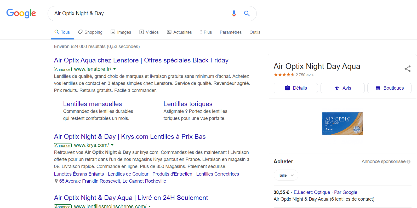This screenshot has height=208, width=417.
Task: Click the Annonce badge for lenstore.fr
Action: coord(63,69)
